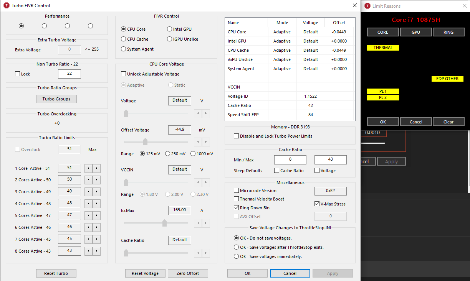The width and height of the screenshot is (470, 281).
Task: Increase Offset Voltage with right arrow
Action: 206,142
